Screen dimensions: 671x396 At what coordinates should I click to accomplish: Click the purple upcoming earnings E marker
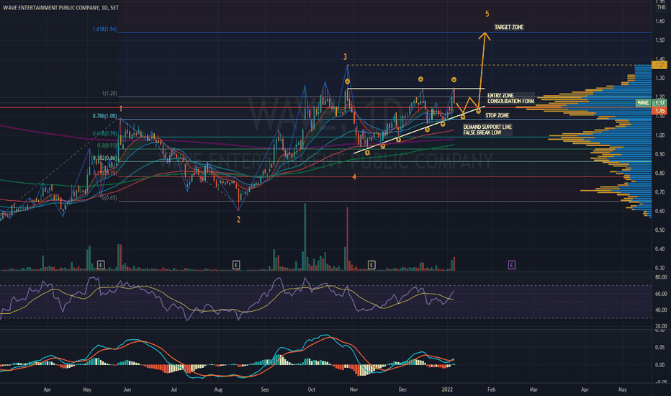coord(511,265)
